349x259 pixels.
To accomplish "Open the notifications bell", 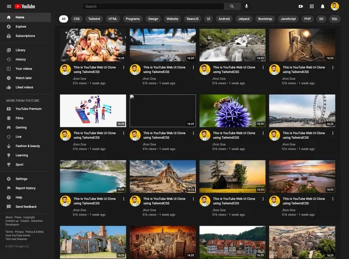I will tap(323, 7).
